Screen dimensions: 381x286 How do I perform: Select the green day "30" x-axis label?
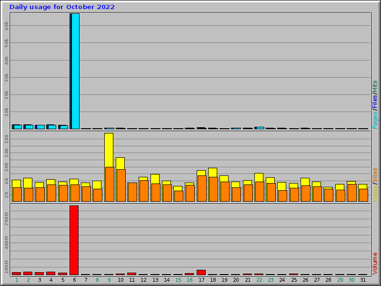[351, 280]
